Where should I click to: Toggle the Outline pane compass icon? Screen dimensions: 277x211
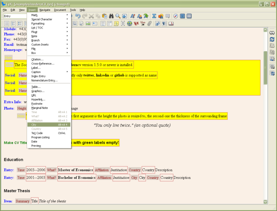pos(176,16)
